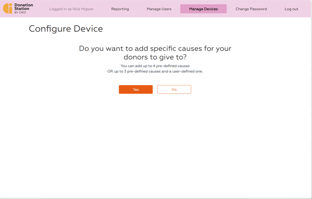Screen dimensions: 312x199
Task: Click the "Configure Device" page heading
Action: (x=66, y=29)
